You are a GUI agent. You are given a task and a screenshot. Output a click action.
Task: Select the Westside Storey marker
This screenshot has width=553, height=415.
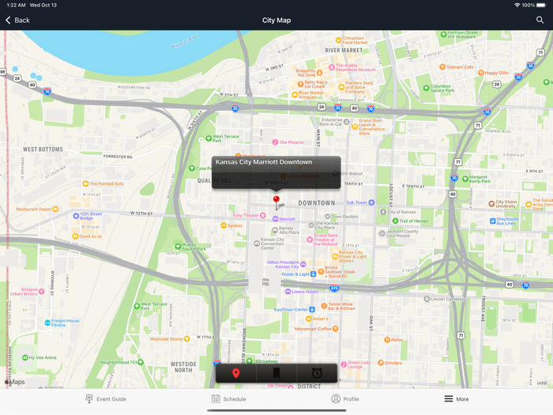click(187, 339)
